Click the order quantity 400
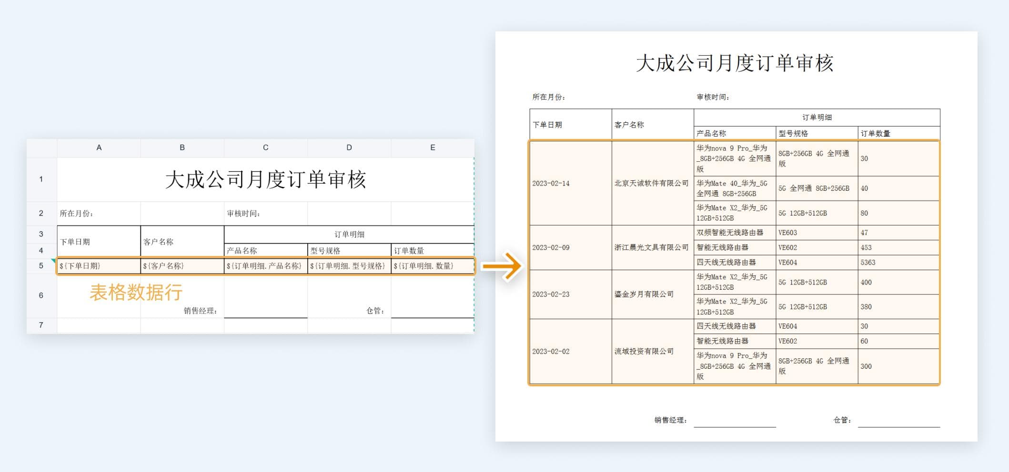 [x=866, y=282]
